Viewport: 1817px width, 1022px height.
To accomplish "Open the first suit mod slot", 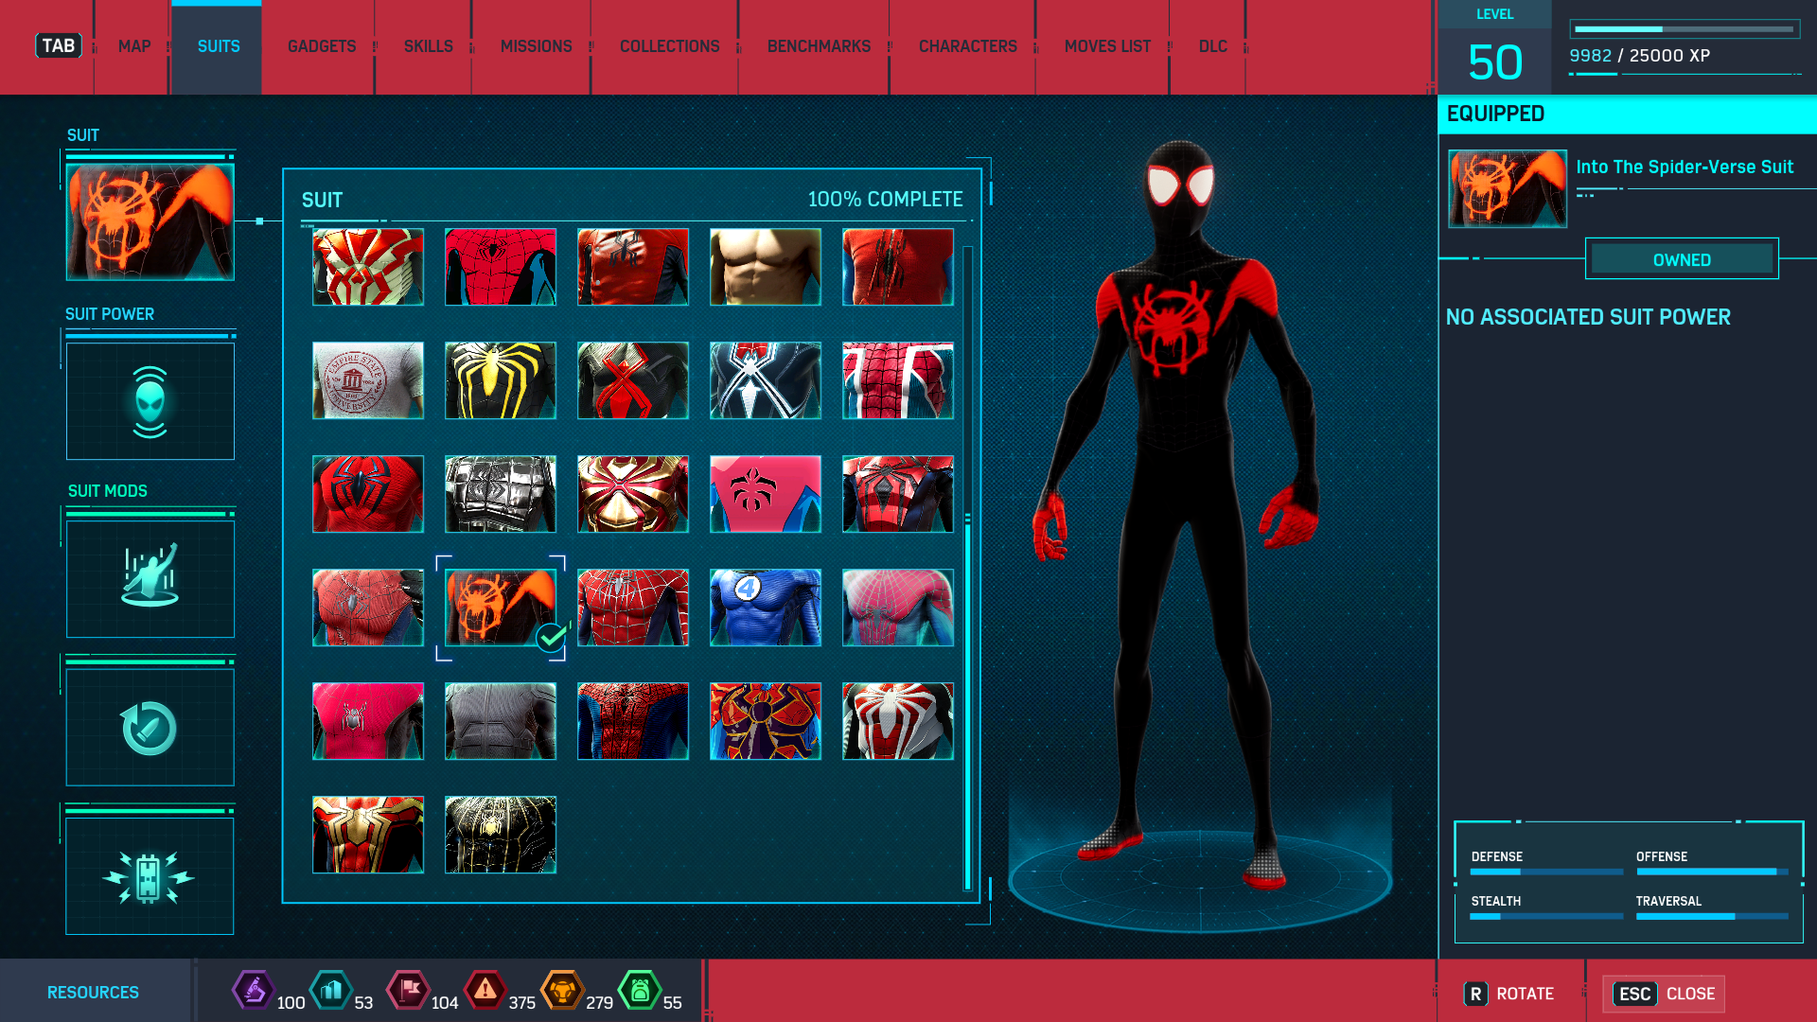I will (150, 578).
